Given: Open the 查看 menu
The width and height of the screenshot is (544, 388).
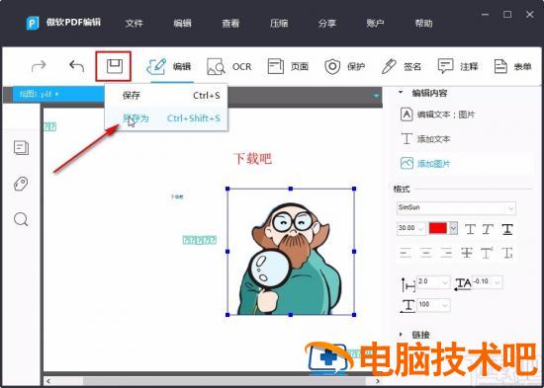Looking at the screenshot, I should [230, 24].
